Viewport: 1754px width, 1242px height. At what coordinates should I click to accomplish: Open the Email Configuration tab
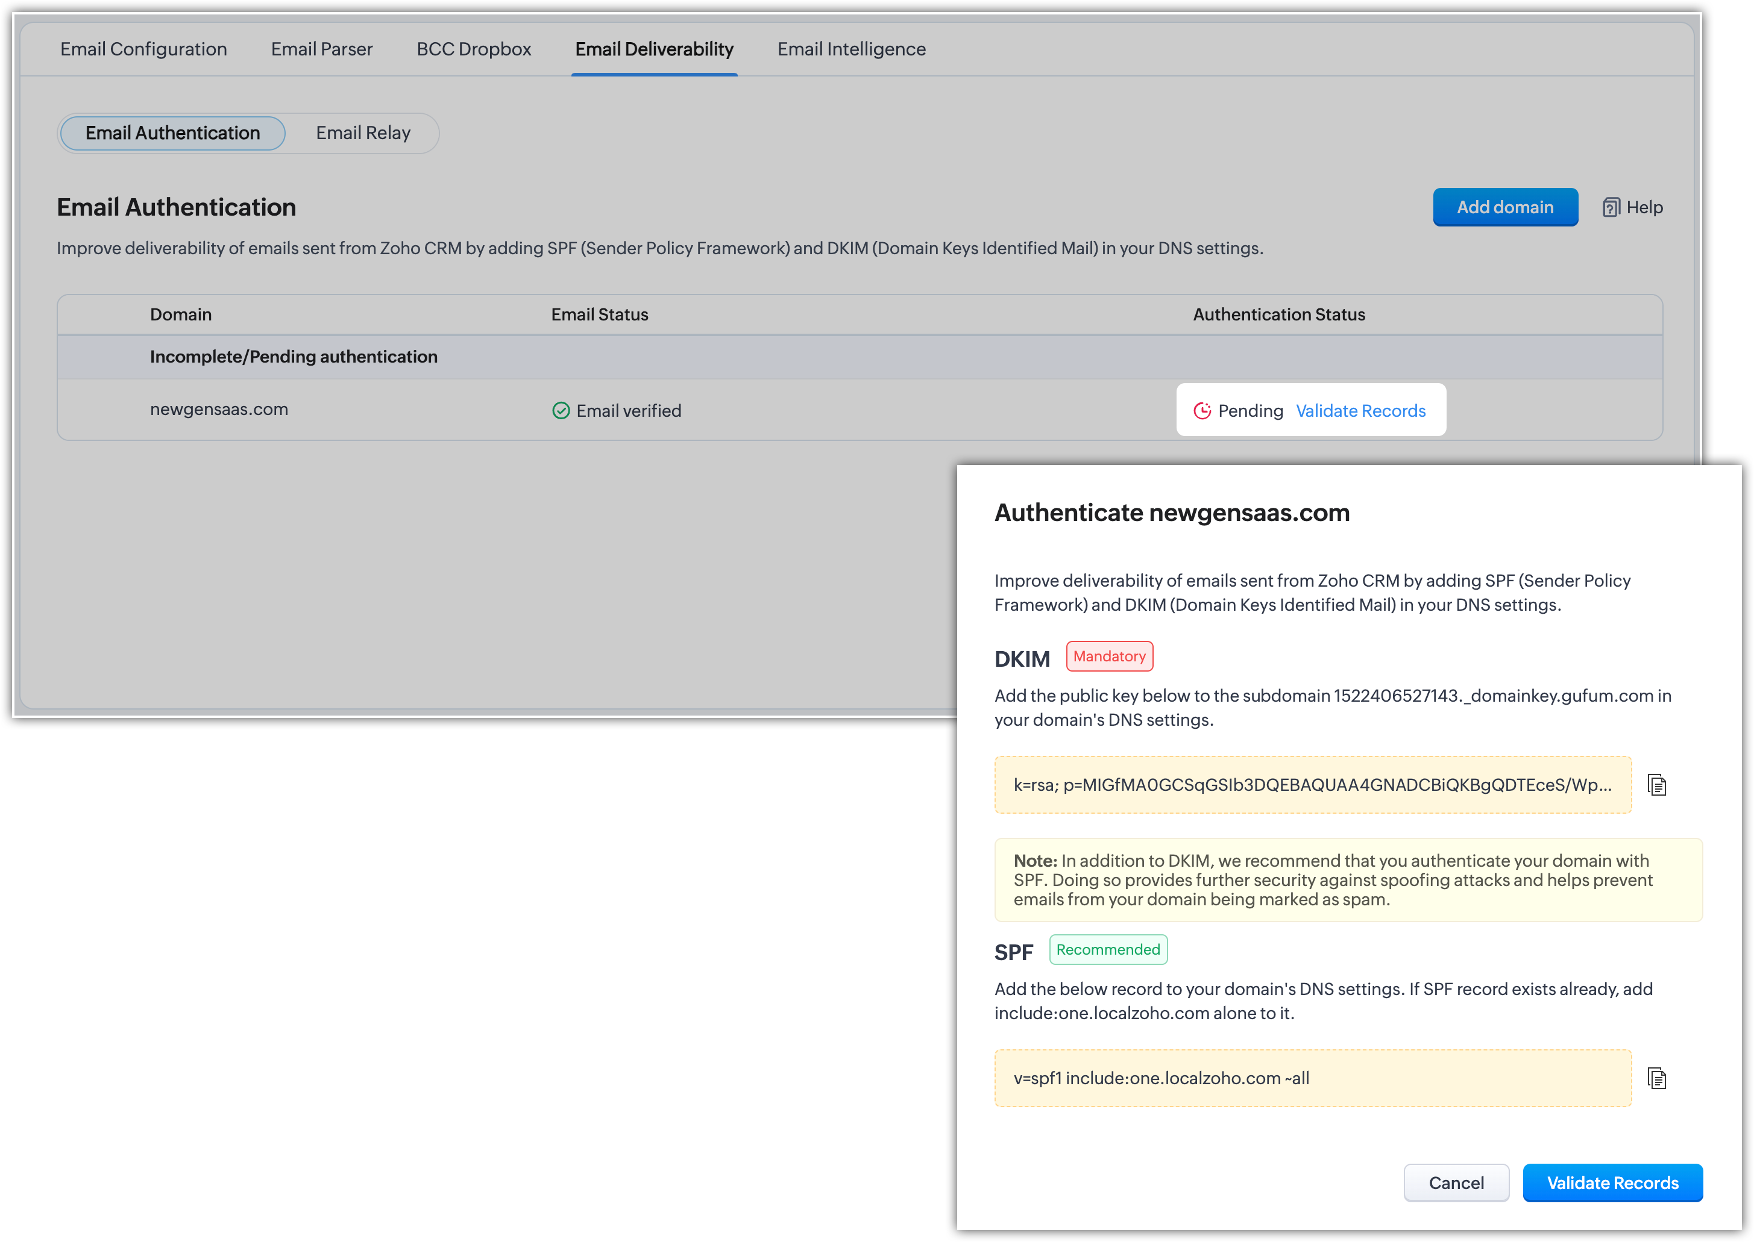click(144, 49)
